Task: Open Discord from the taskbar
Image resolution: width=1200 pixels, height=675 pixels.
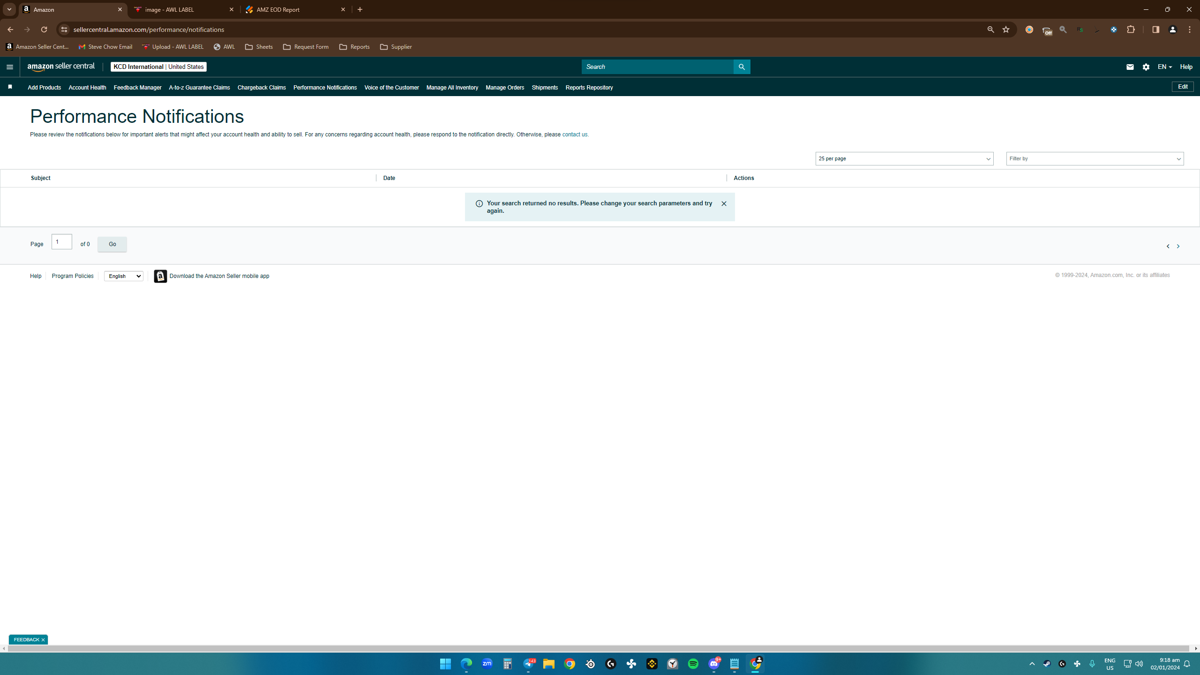Action: (714, 664)
